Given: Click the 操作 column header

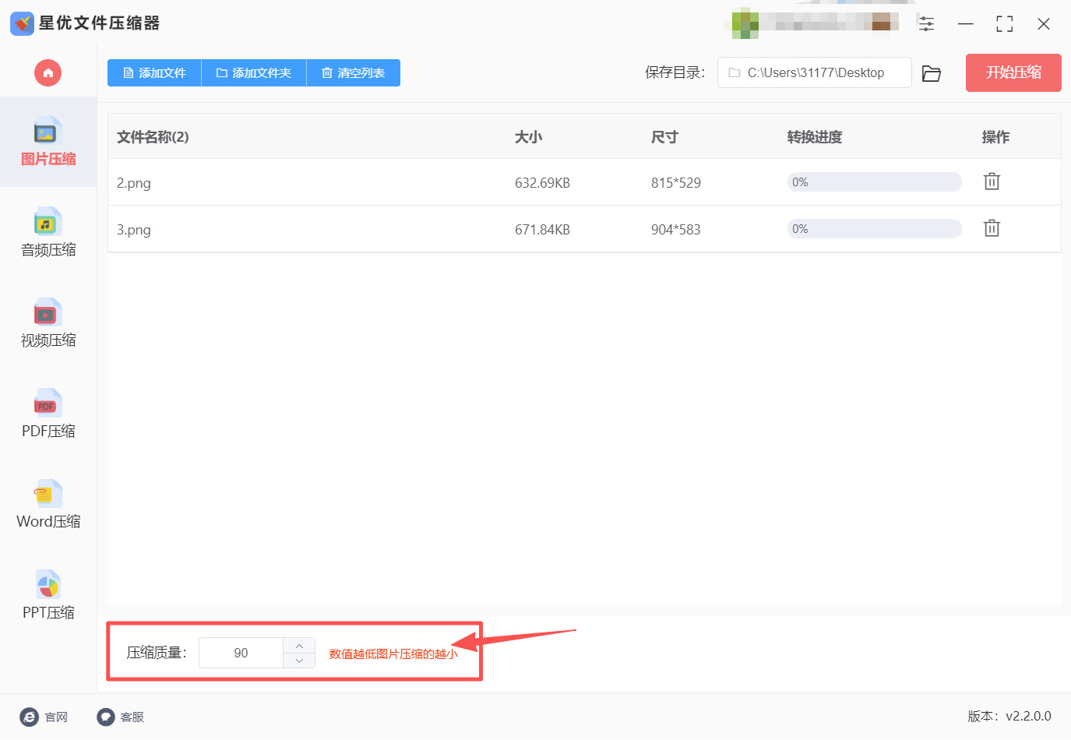Looking at the screenshot, I should (x=995, y=137).
